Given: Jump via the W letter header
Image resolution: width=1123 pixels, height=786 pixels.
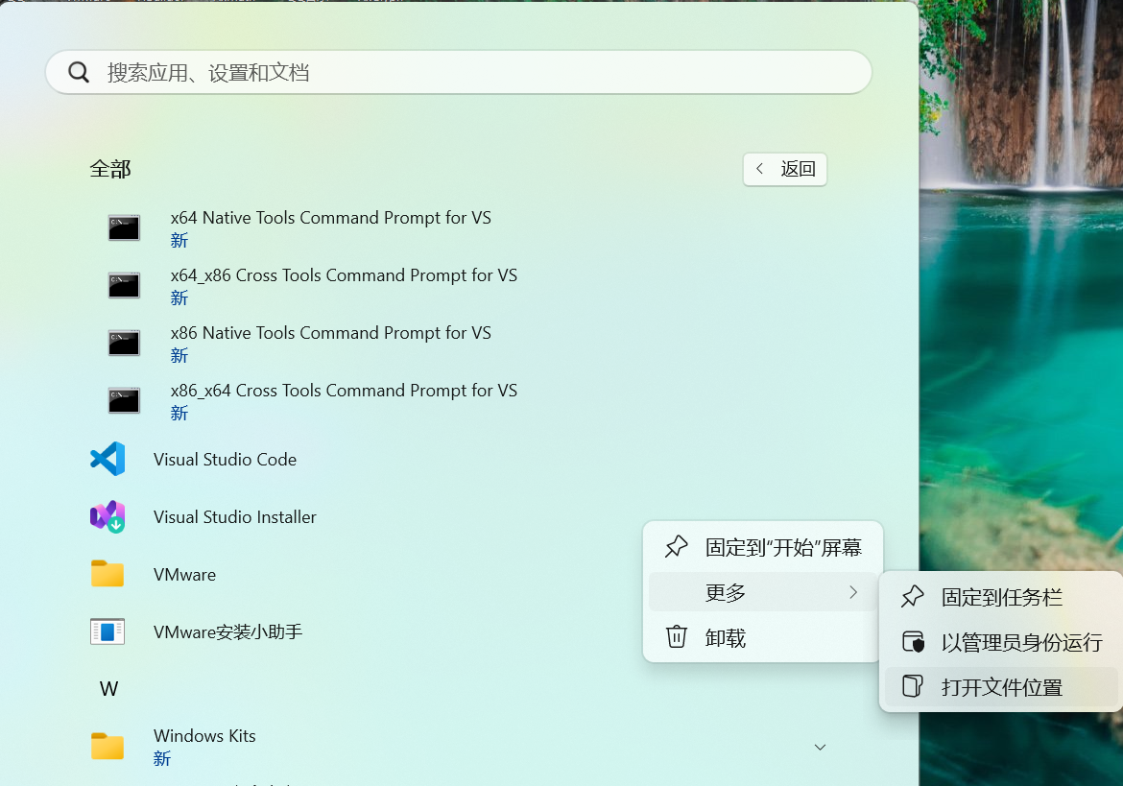Looking at the screenshot, I should [108, 689].
